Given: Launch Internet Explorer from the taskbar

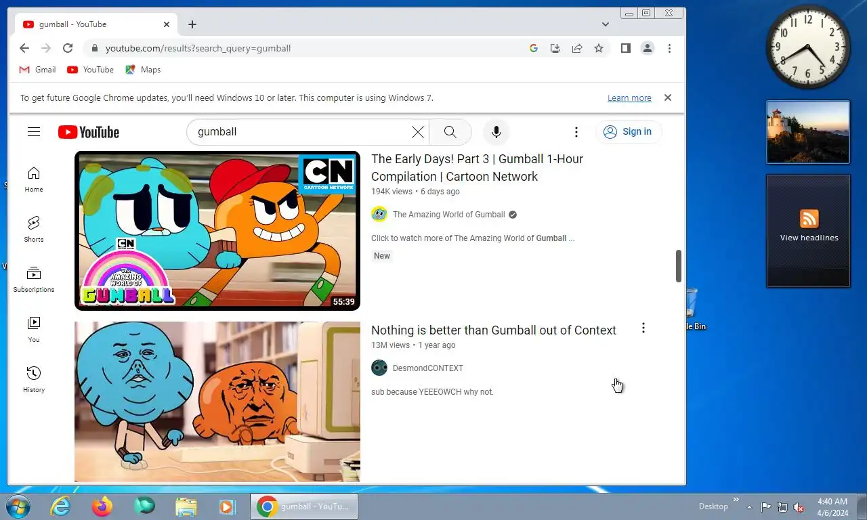Looking at the screenshot, I should point(60,506).
